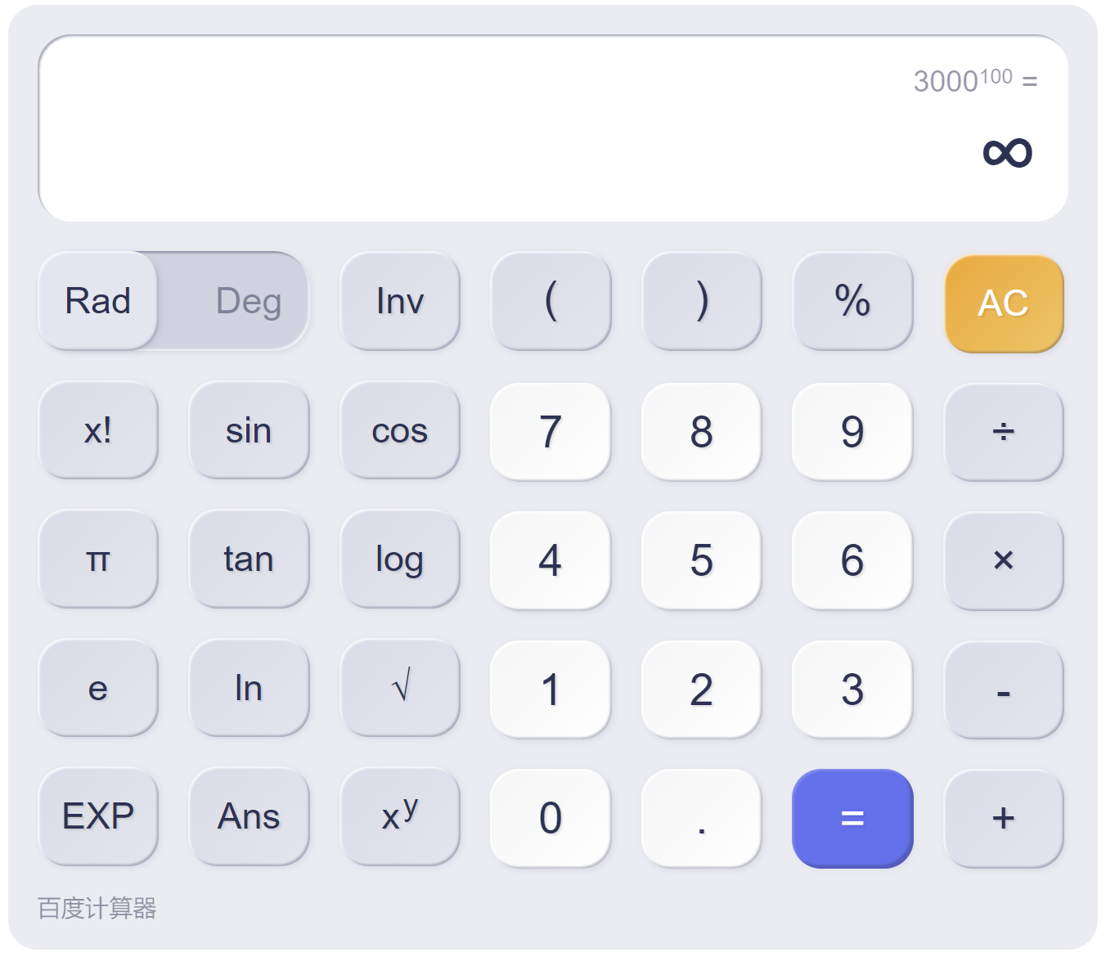Click the minus operator key
This screenshot has width=1106, height=957.
point(1004,690)
